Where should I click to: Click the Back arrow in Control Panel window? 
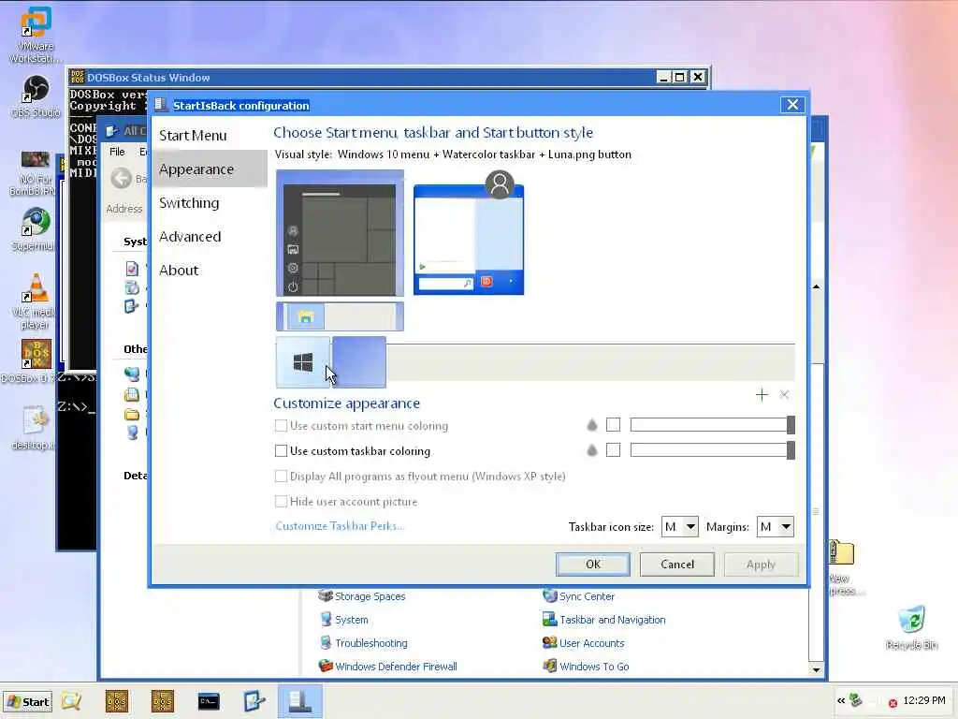coord(122,179)
